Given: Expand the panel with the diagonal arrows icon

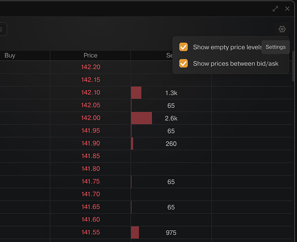Looking at the screenshot, I should pyautogui.click(x=275, y=9).
